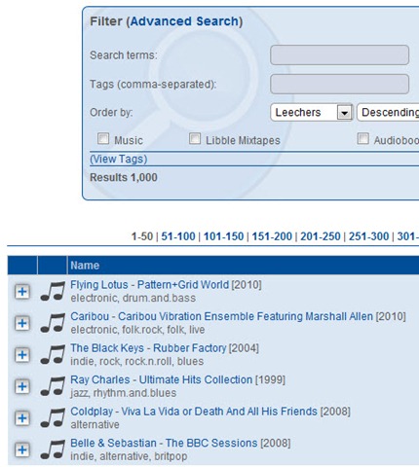Click the 'Results 1,000' count text
This screenshot has width=419, height=467.
124,177
